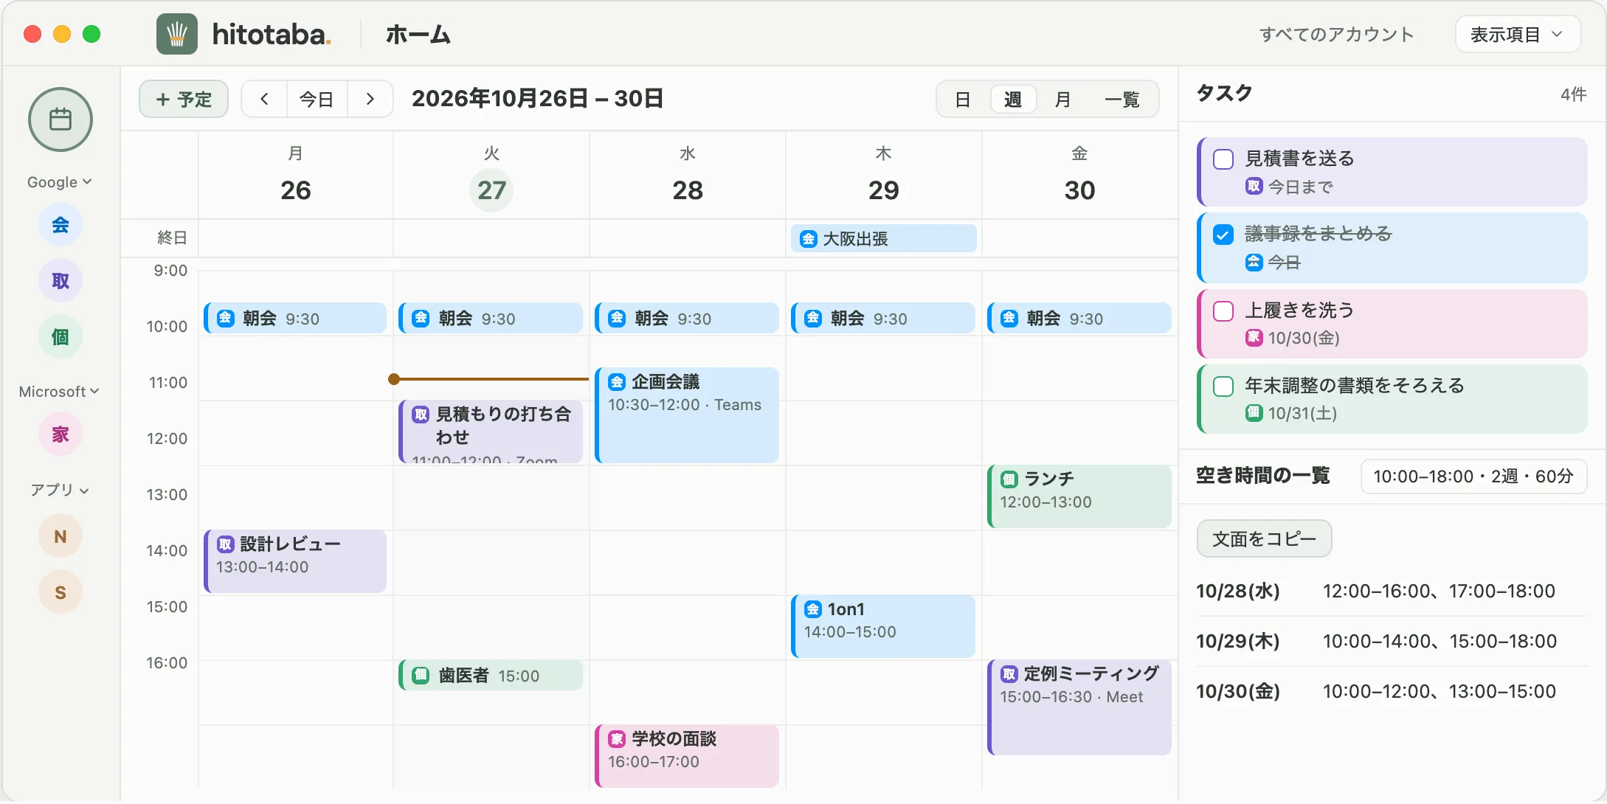Select the 個 account icon in sidebar
This screenshot has width=1607, height=804.
point(61,336)
